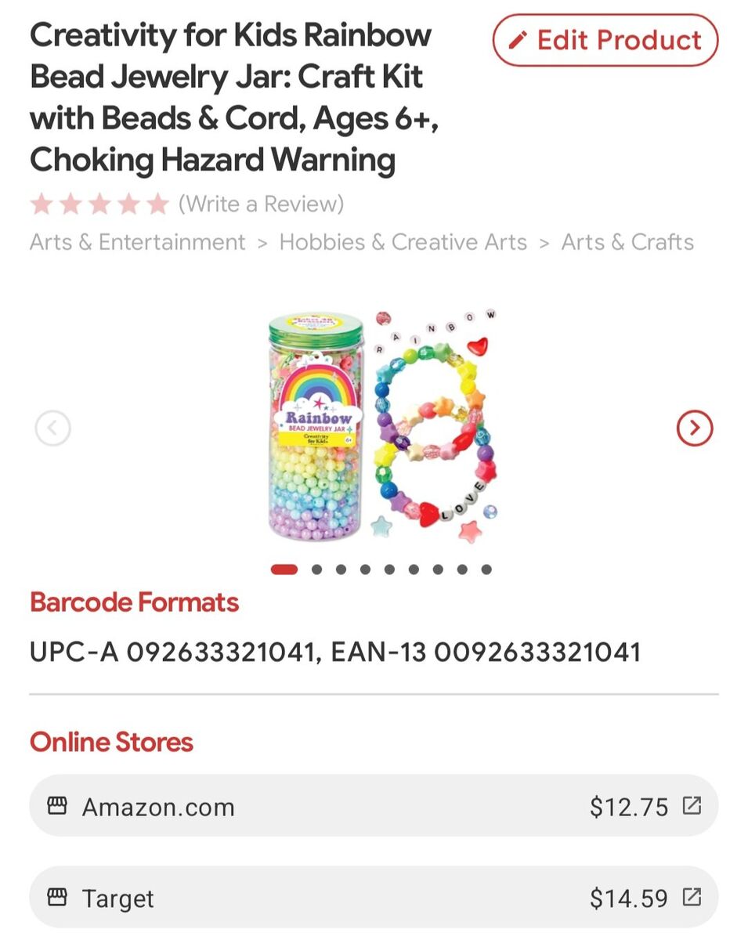Select the second carousel dot
Image resolution: width=748 pixels, height=940 pixels.
(316, 569)
